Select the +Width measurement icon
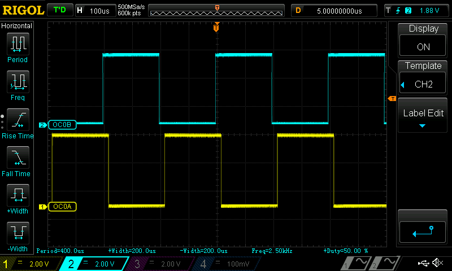 tap(18, 195)
